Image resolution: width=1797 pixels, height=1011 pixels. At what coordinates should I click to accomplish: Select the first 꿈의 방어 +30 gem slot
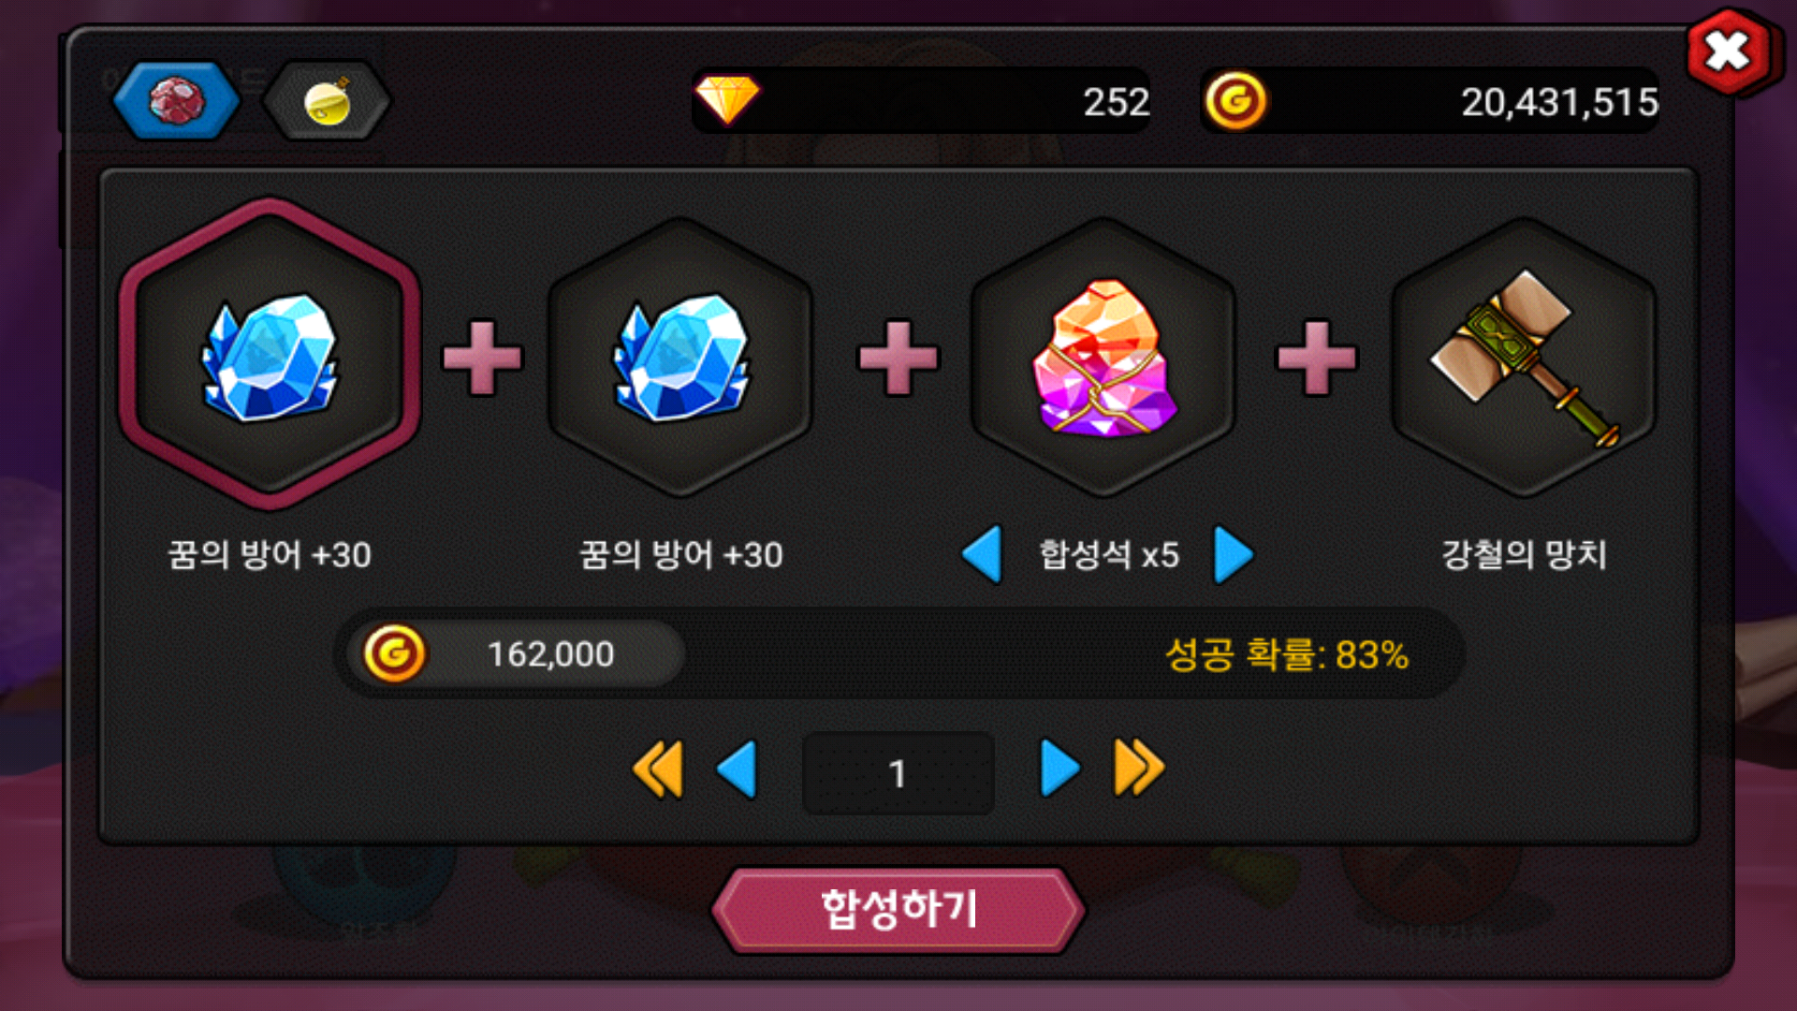270,355
